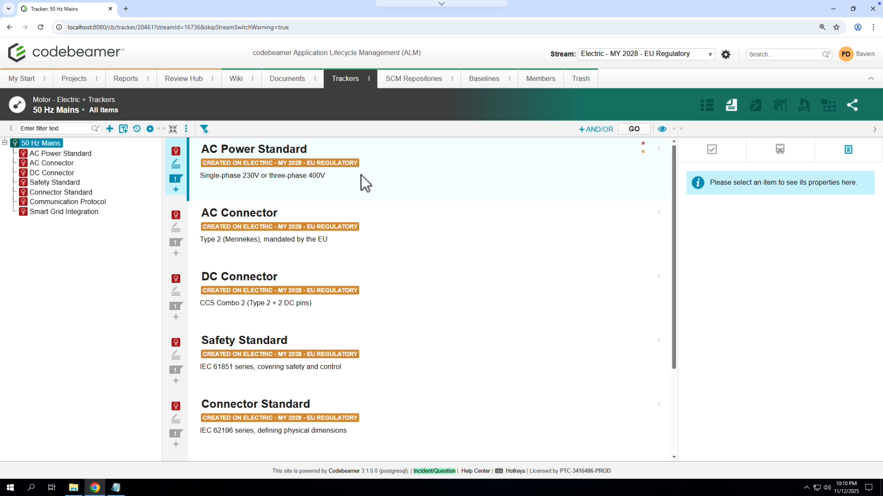Open the Members tab

(x=540, y=79)
